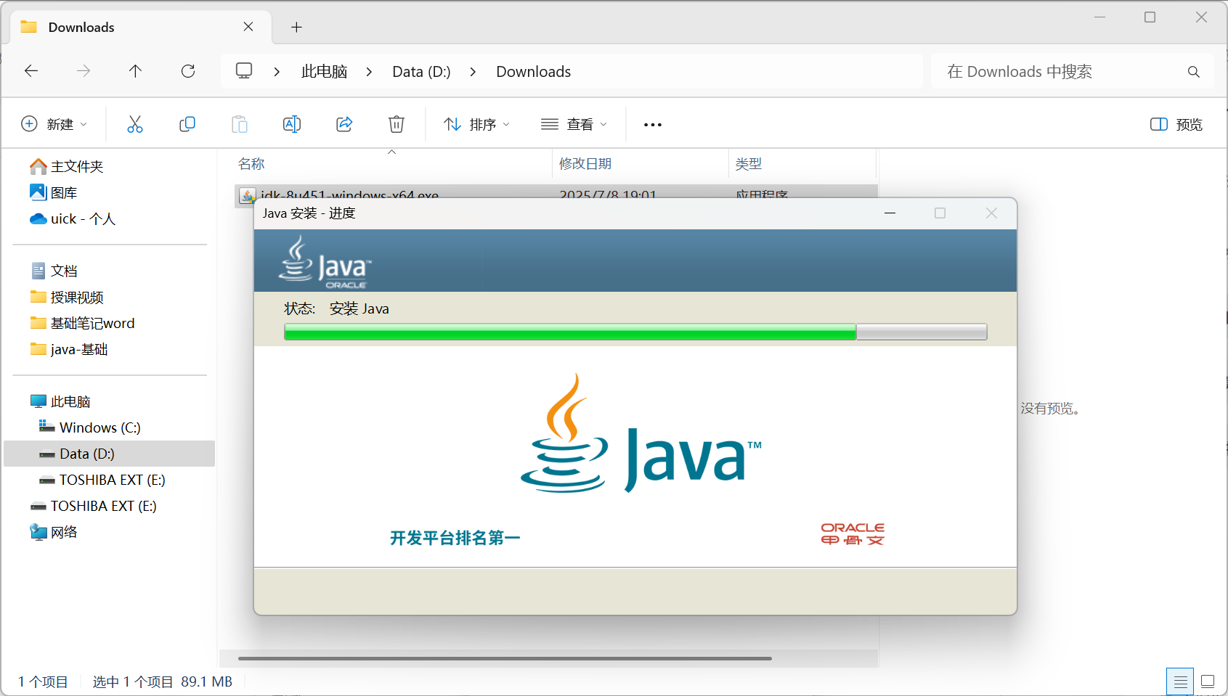The width and height of the screenshot is (1228, 696).
Task: Expand the 新建 new item dropdown
Action: pos(54,123)
